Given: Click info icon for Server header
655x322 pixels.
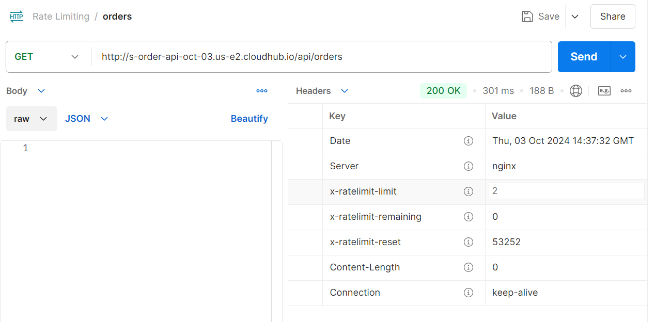Looking at the screenshot, I should (469, 166).
